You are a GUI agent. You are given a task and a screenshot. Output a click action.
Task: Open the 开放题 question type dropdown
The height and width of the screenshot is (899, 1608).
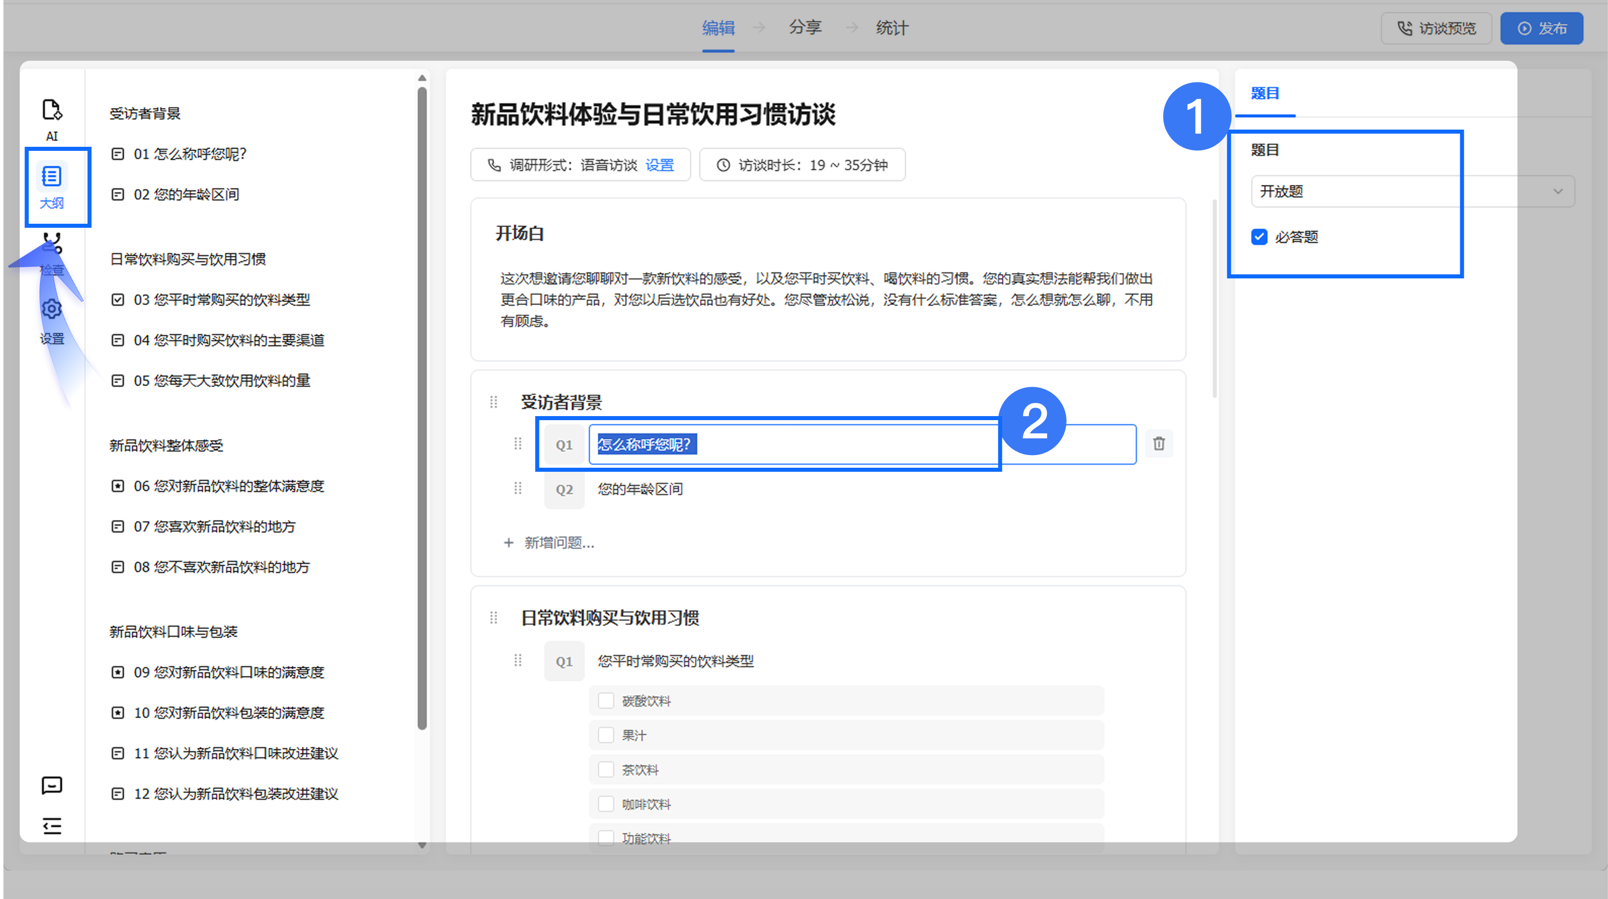click(x=1413, y=191)
